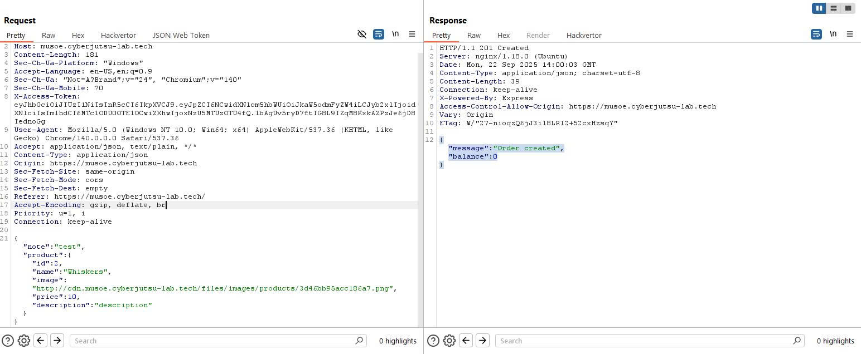Toggle line wrap icon in Request toolbar

pos(379,34)
